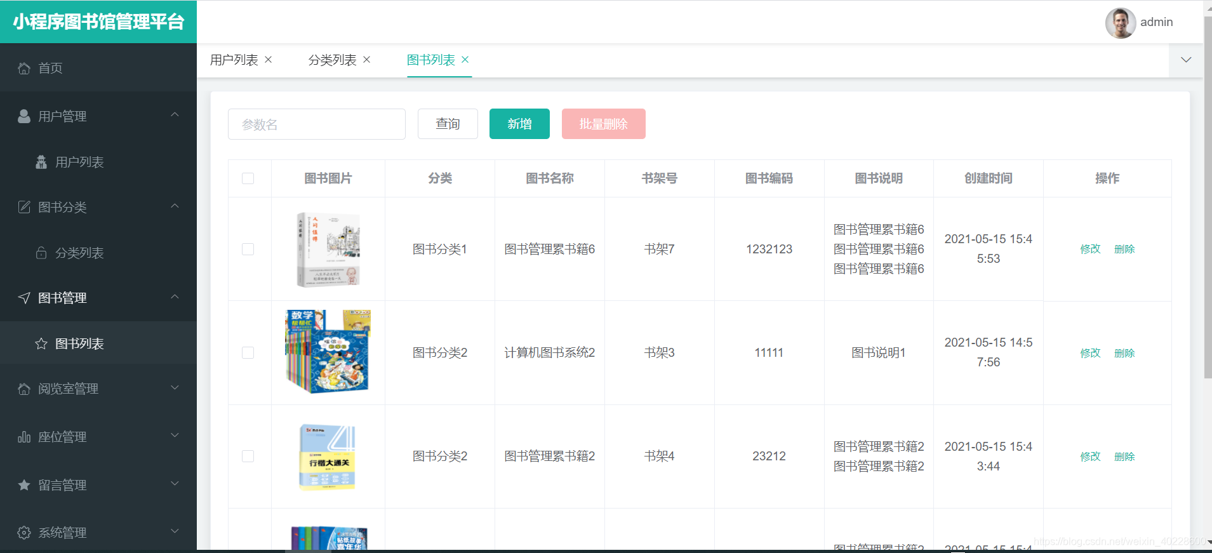Click the home icon beside 首页
Screen dimensions: 1212x553
coord(24,68)
